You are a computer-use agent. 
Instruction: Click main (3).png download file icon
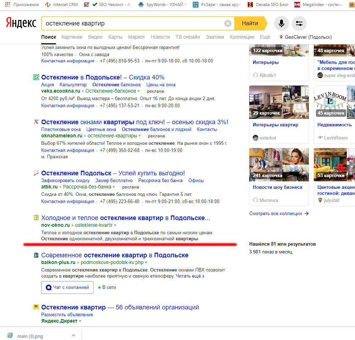(10, 335)
